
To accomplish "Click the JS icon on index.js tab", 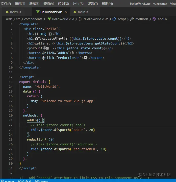I will (x=7, y=12).
